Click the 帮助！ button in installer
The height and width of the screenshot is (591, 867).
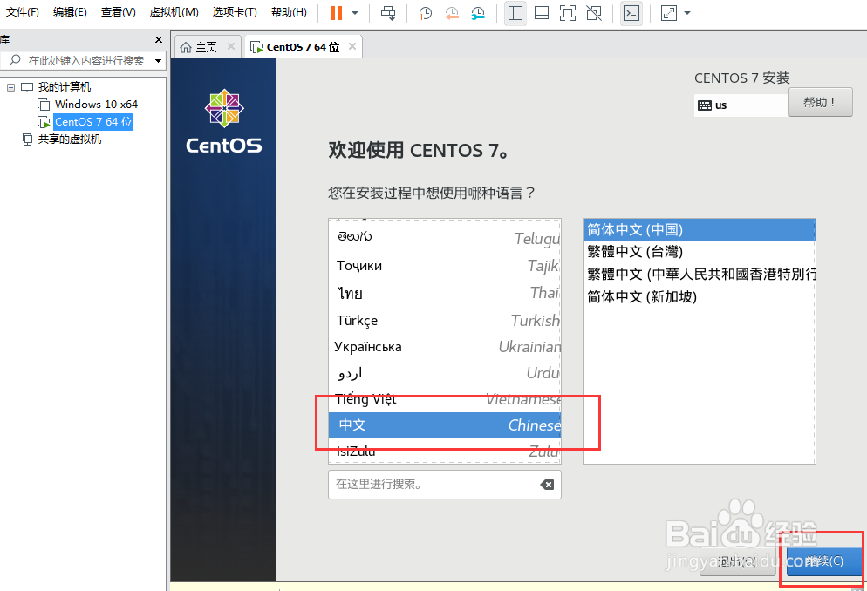tap(821, 102)
